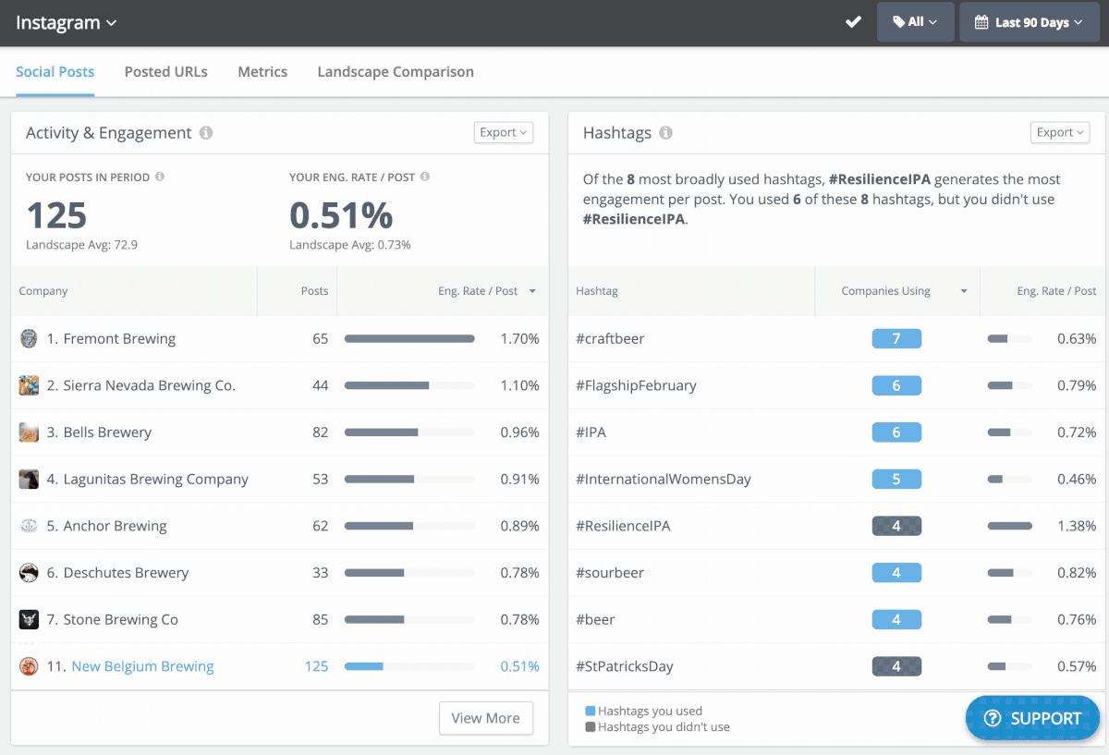Viewport: 1109px width, 755px height.
Task: Click info icon next to Your Posts in Period
Action: pyautogui.click(x=160, y=177)
